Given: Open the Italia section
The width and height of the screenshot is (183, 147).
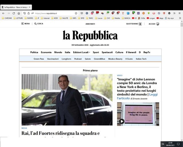Looking at the screenshot, I should point(67,52).
